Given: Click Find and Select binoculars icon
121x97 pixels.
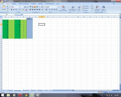Looking at the screenshot, I should 103,7.
